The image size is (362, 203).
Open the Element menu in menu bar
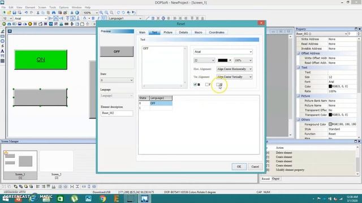click(30, 7)
